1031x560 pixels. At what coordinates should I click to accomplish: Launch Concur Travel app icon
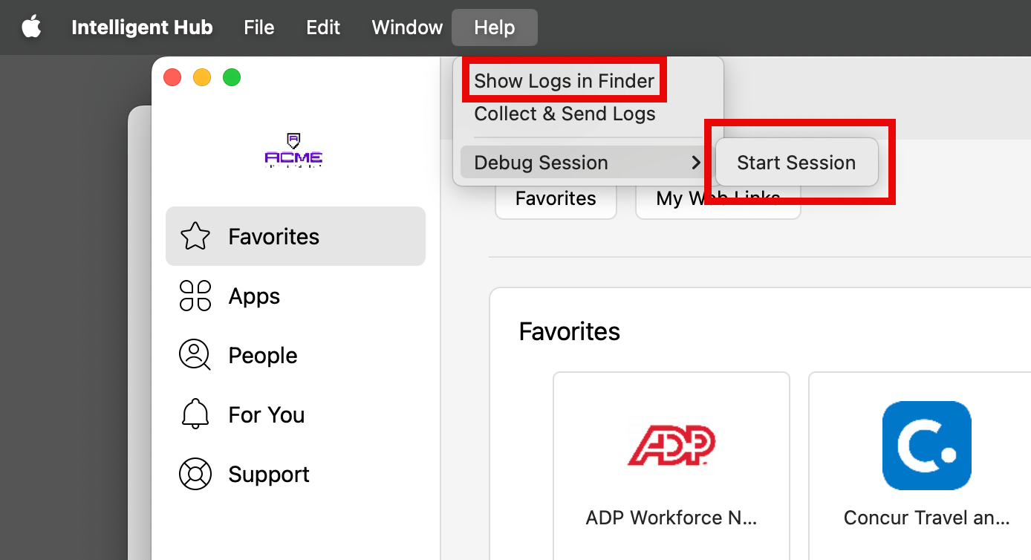[x=926, y=446]
